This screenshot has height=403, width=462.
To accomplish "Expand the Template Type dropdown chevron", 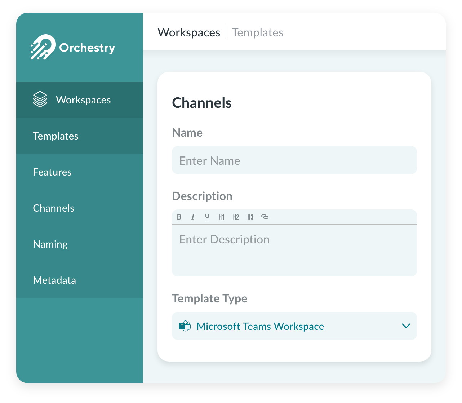I will coord(406,325).
